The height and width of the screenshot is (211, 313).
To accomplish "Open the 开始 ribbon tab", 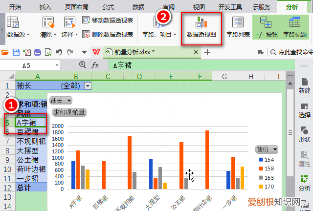I will (x=15, y=7).
